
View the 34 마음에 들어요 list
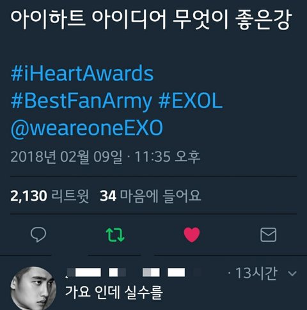150,196
